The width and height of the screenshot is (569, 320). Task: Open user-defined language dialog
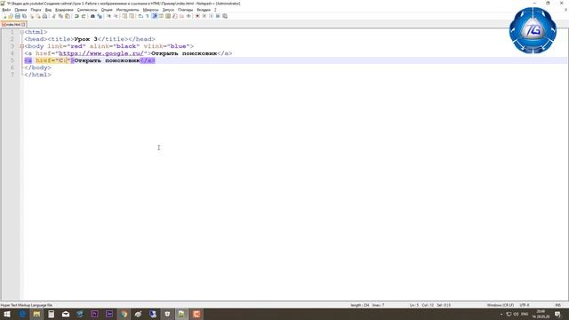(x=161, y=16)
